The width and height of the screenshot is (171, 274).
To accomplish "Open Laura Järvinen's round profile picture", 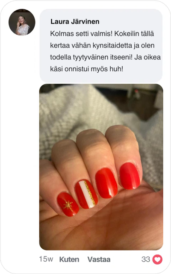I will [22, 22].
